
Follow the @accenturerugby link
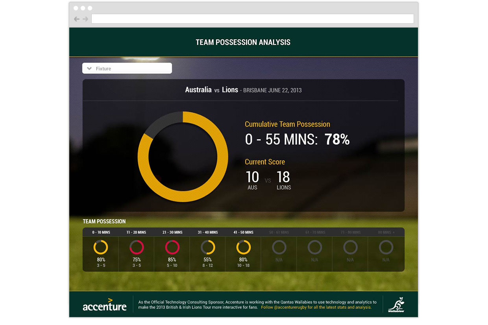pyautogui.click(x=316, y=307)
